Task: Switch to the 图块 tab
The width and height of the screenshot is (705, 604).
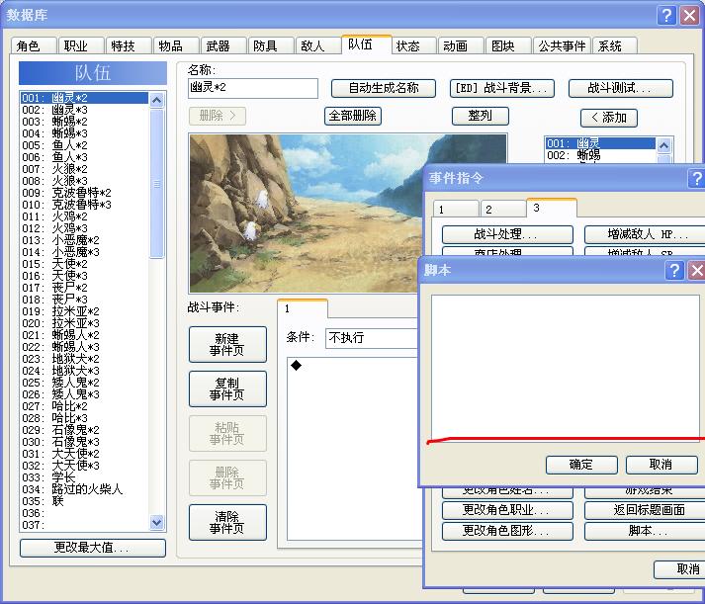Action: [x=508, y=45]
